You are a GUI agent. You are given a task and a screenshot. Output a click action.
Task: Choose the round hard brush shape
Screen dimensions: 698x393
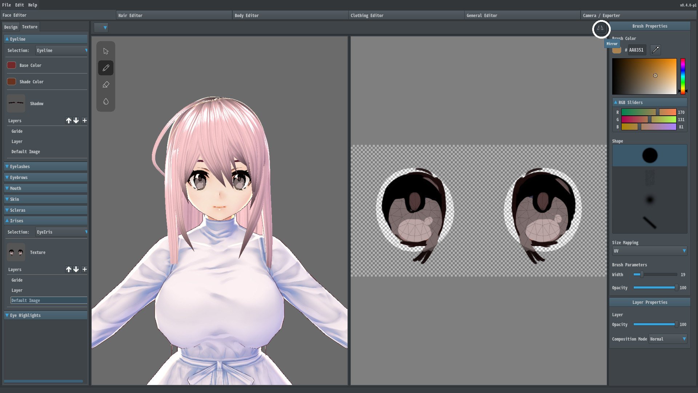(x=650, y=155)
